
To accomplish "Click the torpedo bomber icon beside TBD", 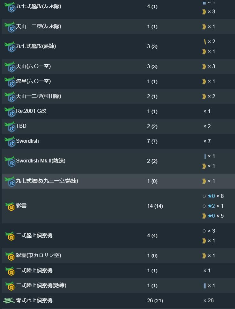I will pyautogui.click(x=10, y=126).
